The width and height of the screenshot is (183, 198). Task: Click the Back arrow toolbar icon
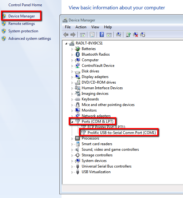66,35
